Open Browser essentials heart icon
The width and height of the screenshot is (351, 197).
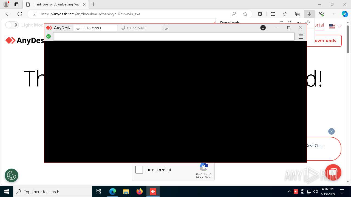(321, 14)
